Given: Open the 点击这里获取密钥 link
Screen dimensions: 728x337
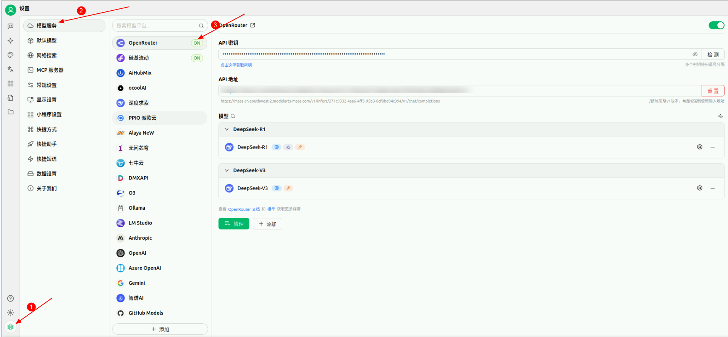Looking at the screenshot, I should tap(236, 65).
